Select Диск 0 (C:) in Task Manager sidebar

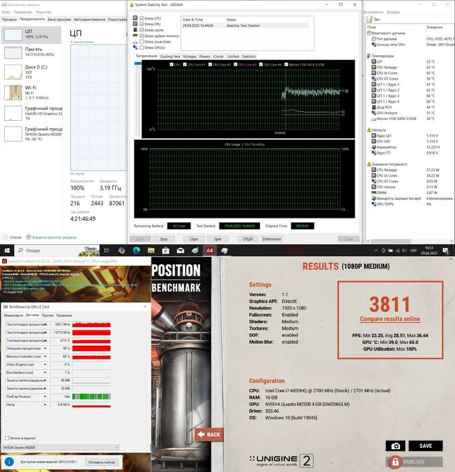pyautogui.click(x=32, y=72)
